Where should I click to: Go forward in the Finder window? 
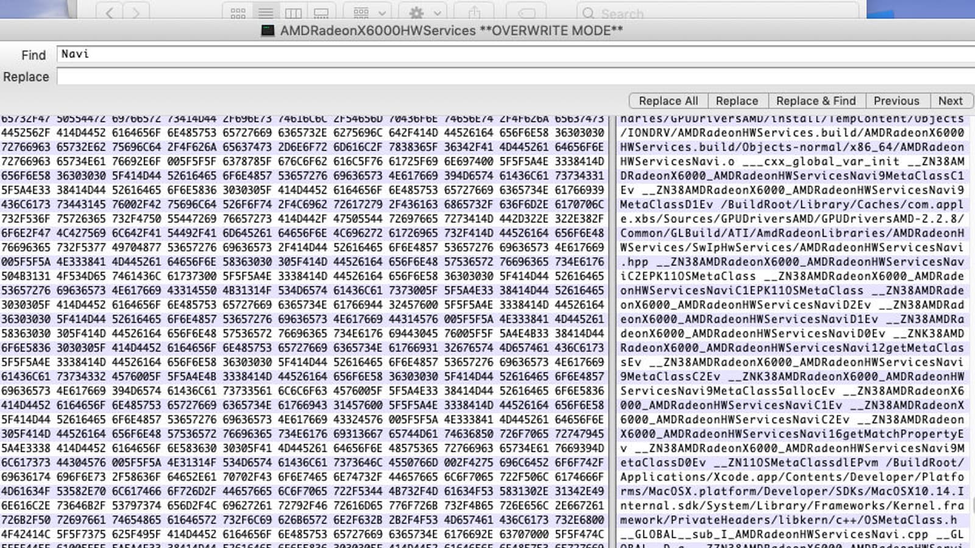pyautogui.click(x=136, y=12)
